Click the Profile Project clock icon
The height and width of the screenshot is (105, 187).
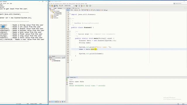click(90, 6)
